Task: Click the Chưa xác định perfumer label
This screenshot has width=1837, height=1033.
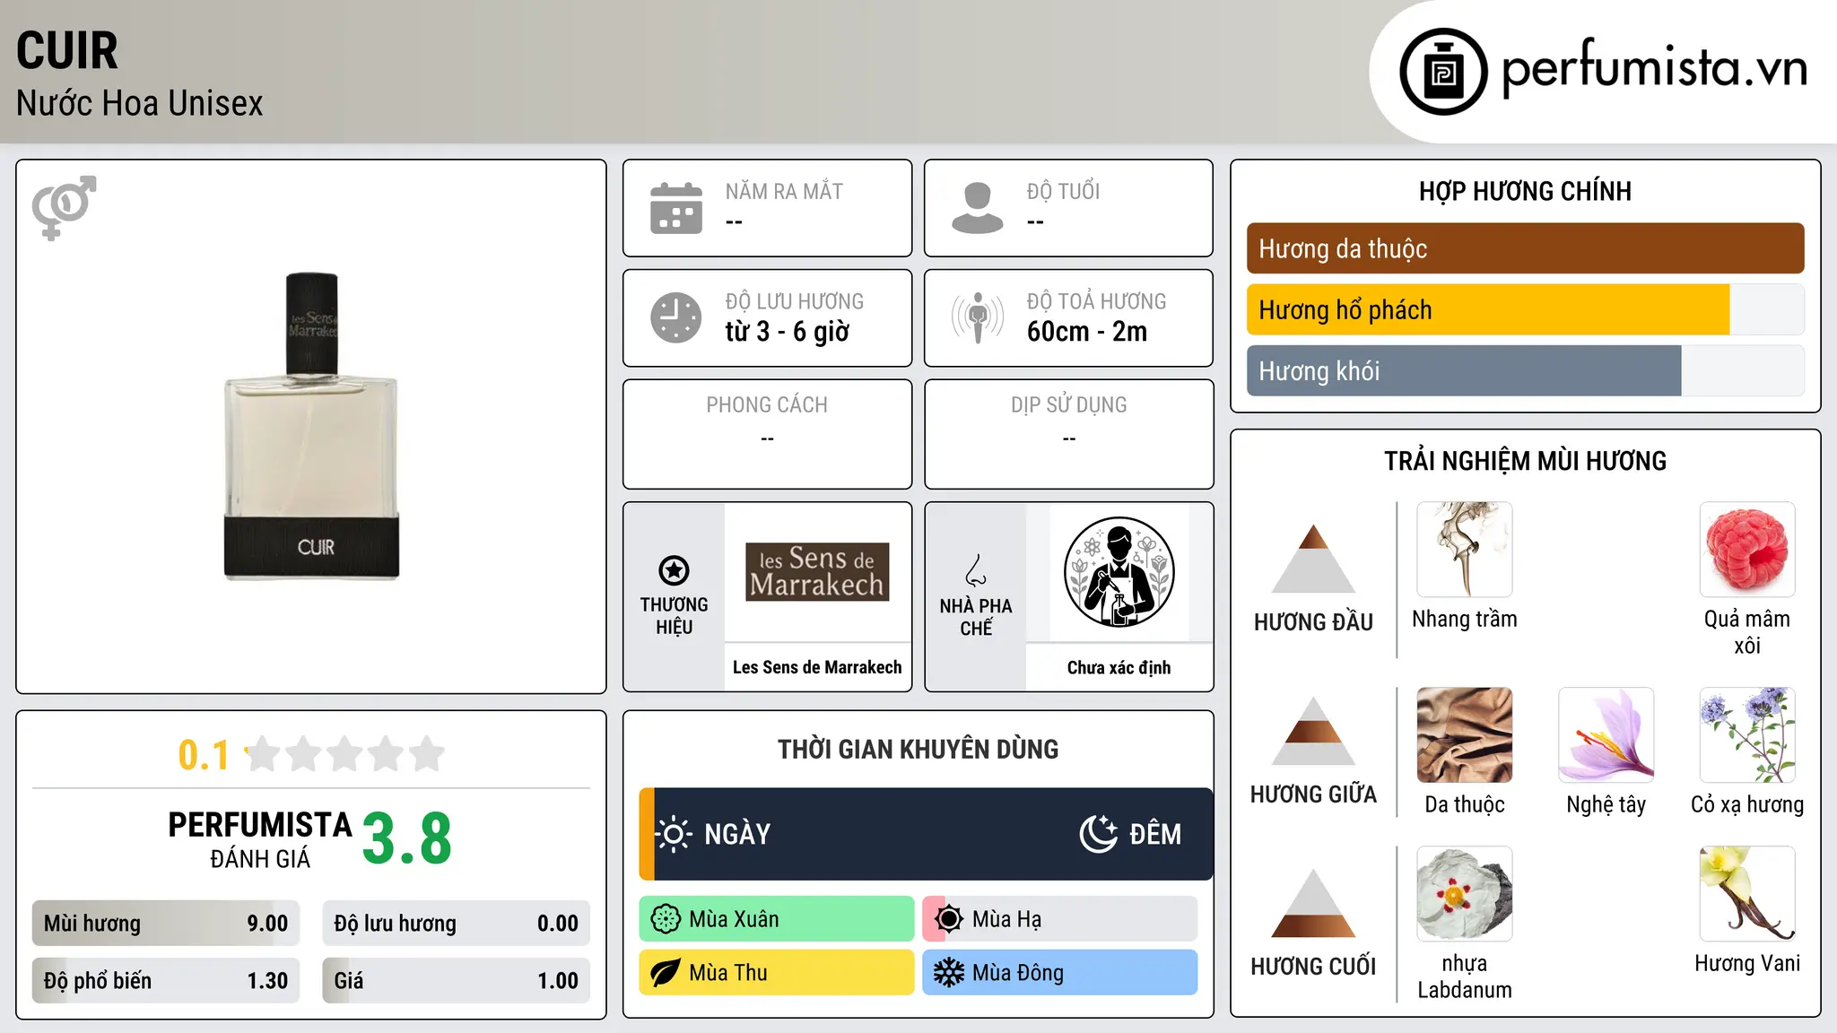Action: point(1119,667)
